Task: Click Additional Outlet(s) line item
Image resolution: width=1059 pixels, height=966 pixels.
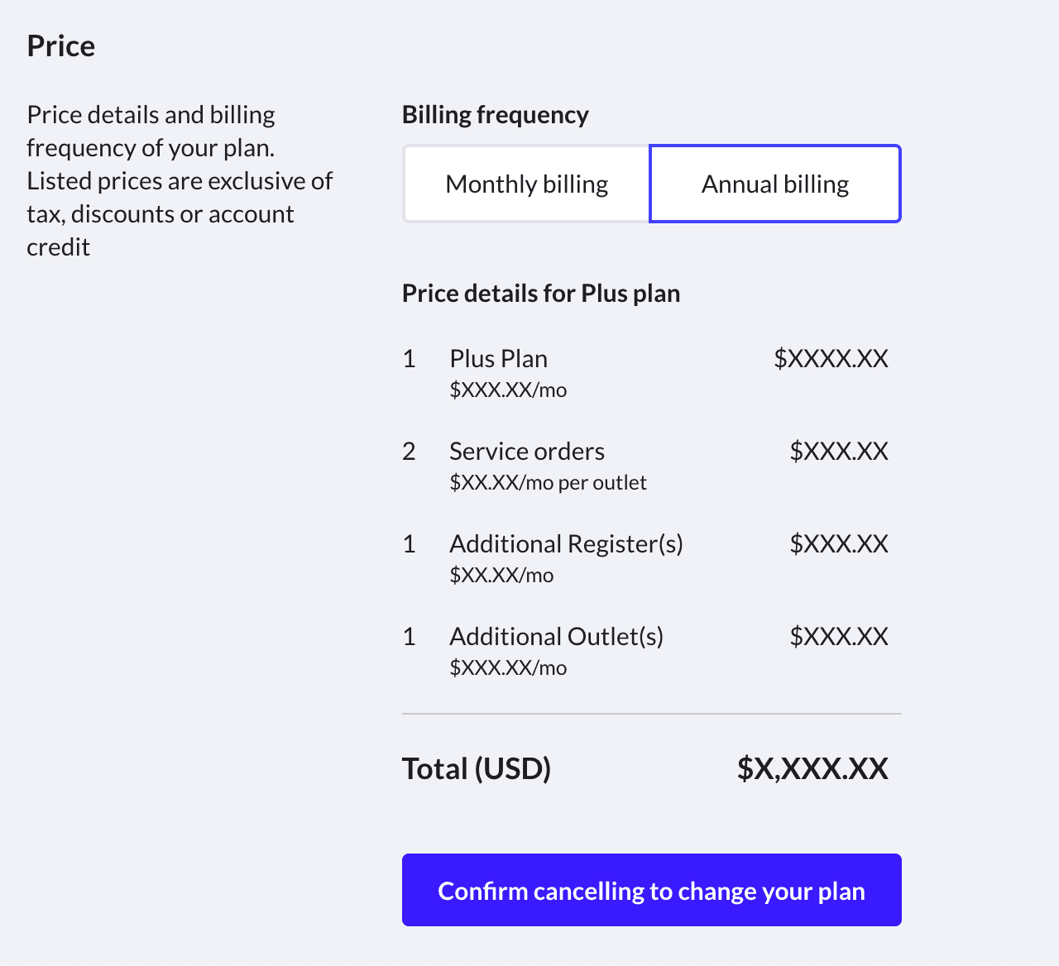Action: pyautogui.click(x=556, y=637)
